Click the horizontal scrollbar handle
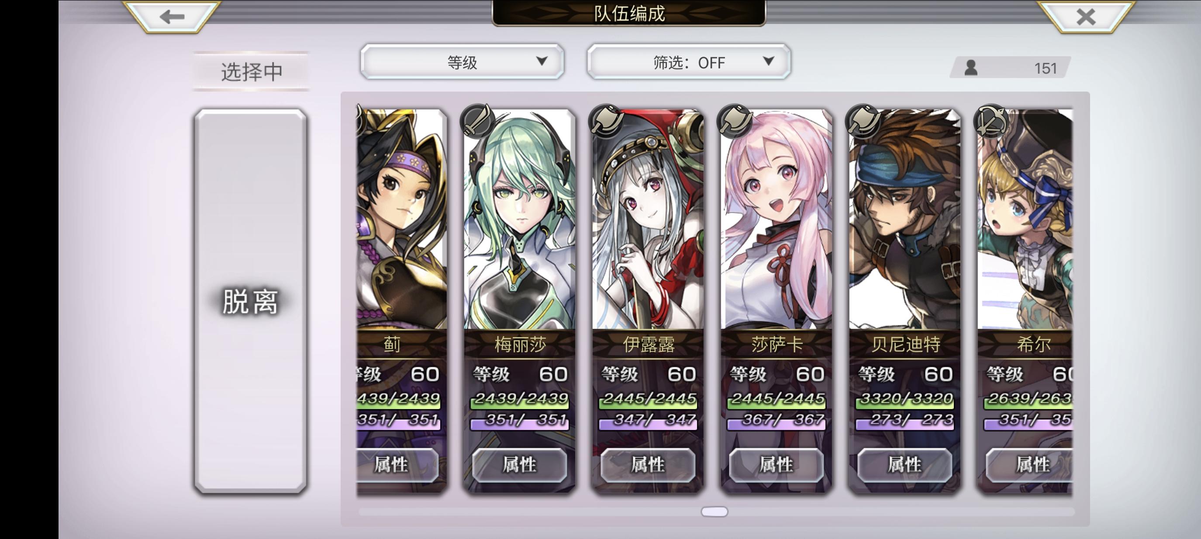 (x=714, y=512)
